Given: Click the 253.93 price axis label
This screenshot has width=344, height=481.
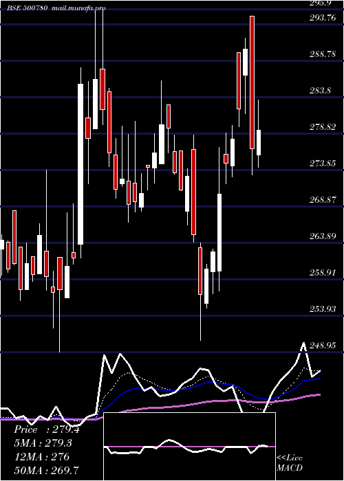Looking at the screenshot, I should pyautogui.click(x=323, y=309).
